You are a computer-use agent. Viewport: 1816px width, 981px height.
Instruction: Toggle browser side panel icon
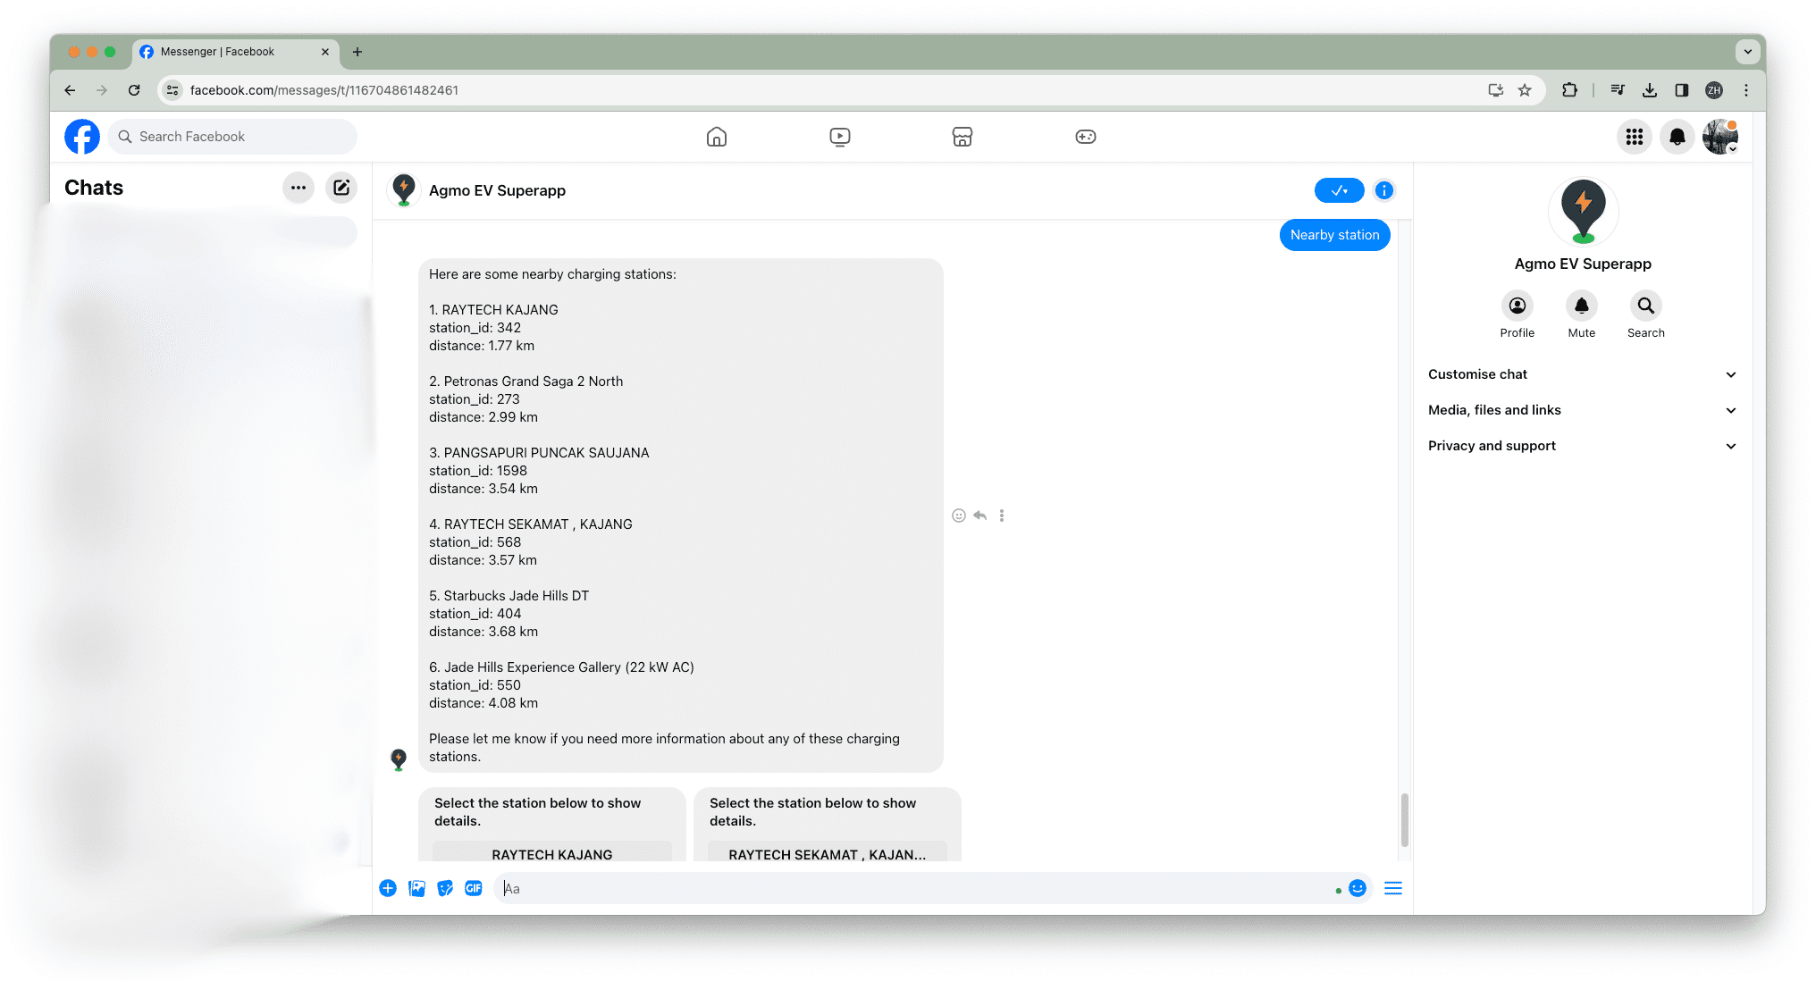[1682, 90]
